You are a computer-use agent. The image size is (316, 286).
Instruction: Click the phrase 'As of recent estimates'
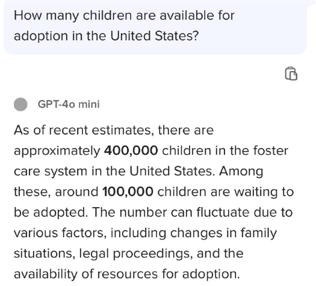[82, 130]
